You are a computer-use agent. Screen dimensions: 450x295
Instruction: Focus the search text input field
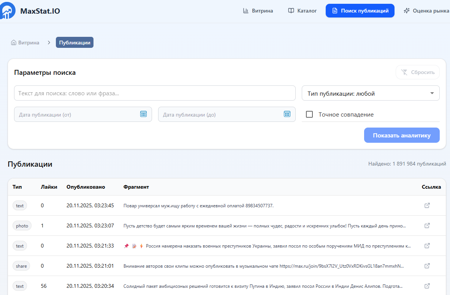coord(155,93)
